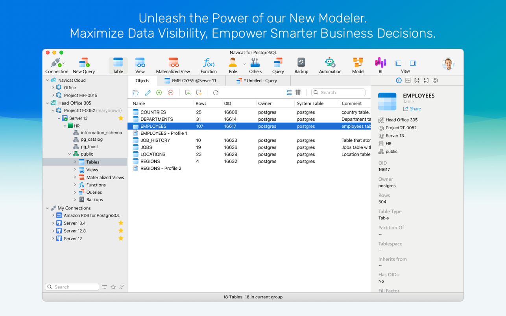The height and width of the screenshot is (316, 506).
Task: Show the general info panel icon
Action: 399,81
